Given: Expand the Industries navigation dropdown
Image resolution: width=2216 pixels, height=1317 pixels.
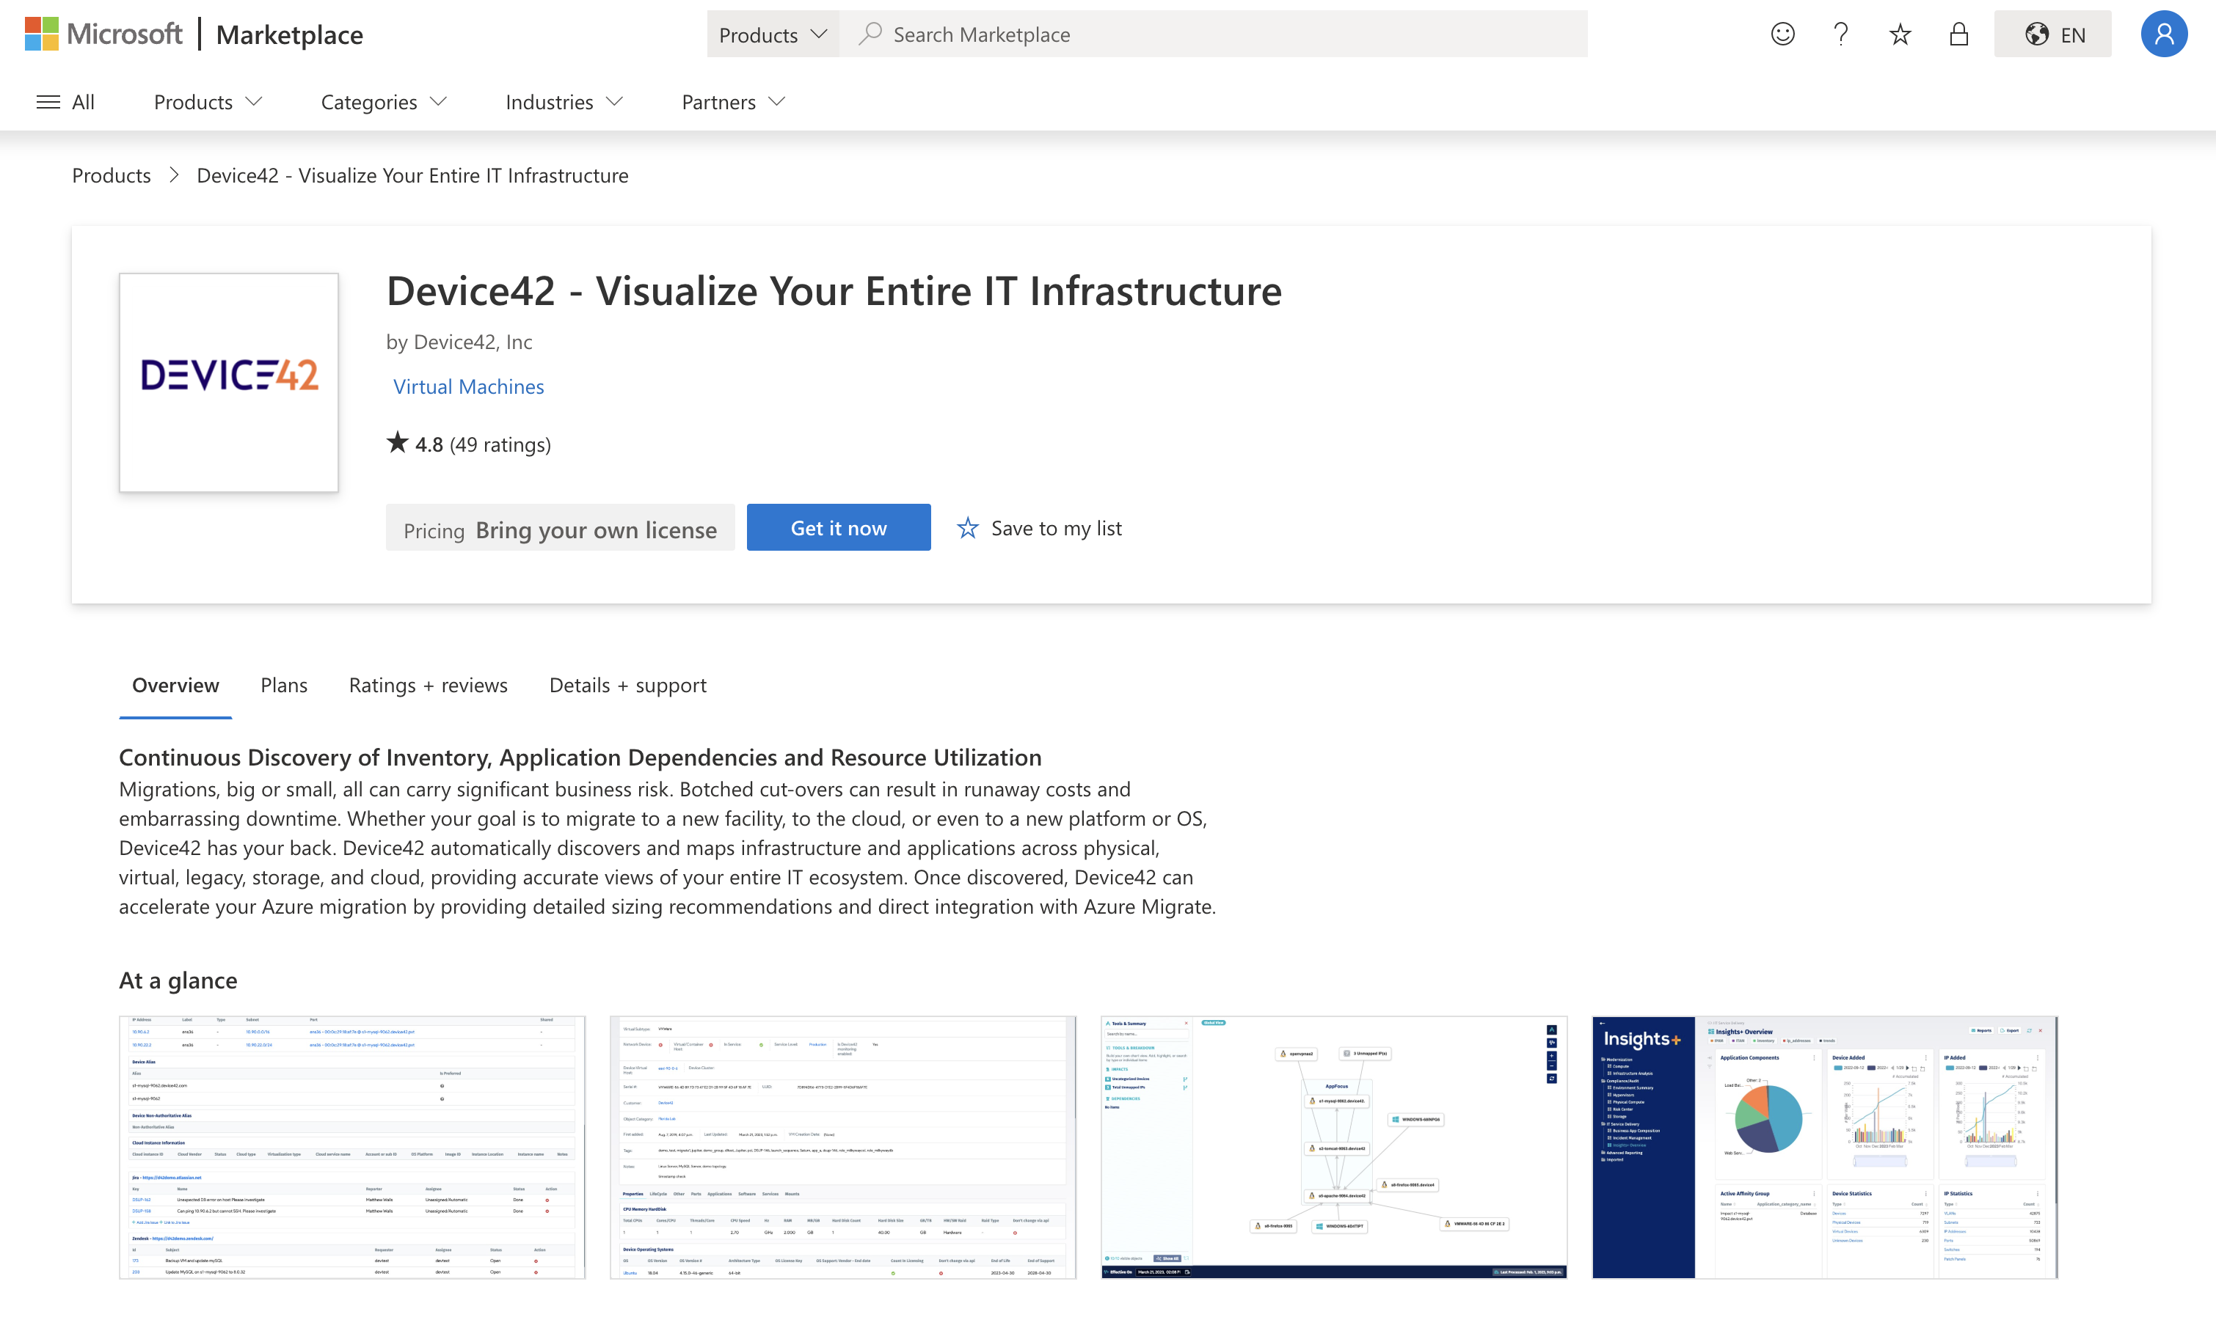Looking at the screenshot, I should [564, 102].
